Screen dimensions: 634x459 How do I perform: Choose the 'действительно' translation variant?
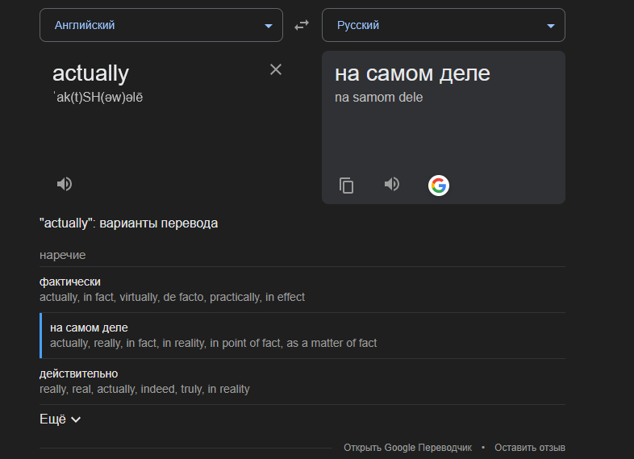point(302,382)
